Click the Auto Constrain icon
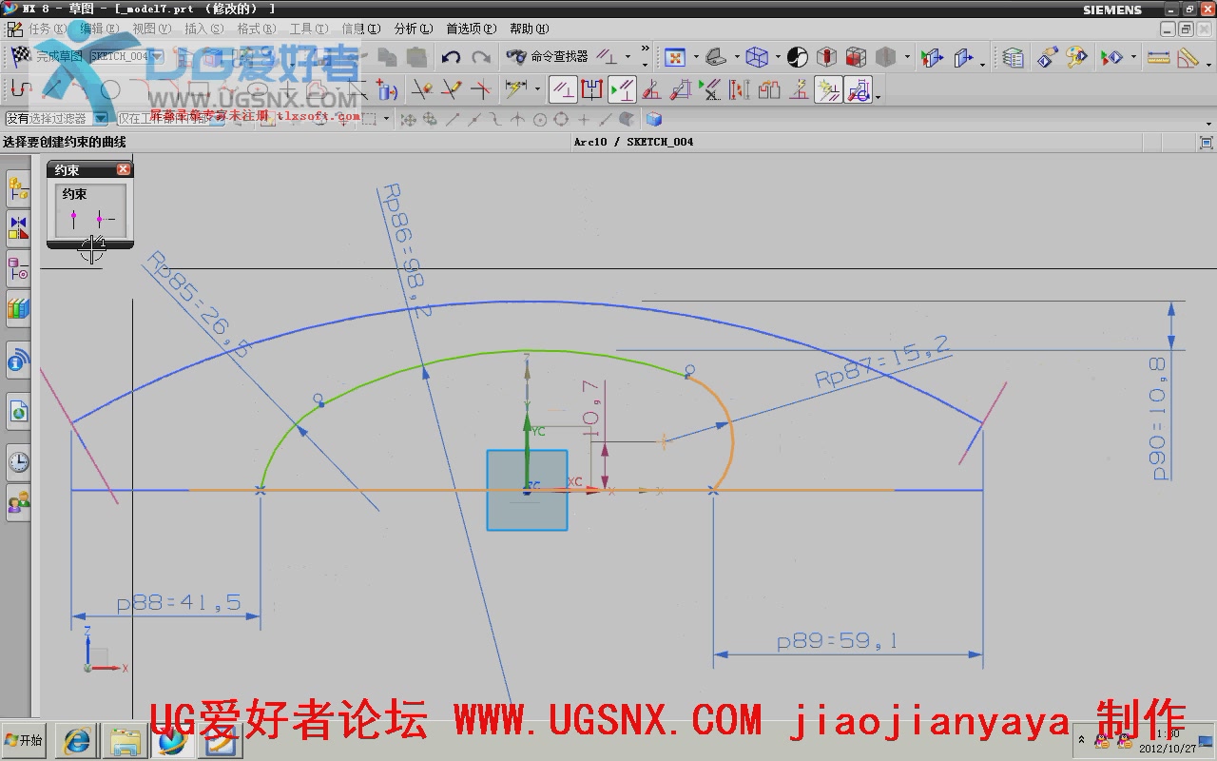 [x=651, y=90]
